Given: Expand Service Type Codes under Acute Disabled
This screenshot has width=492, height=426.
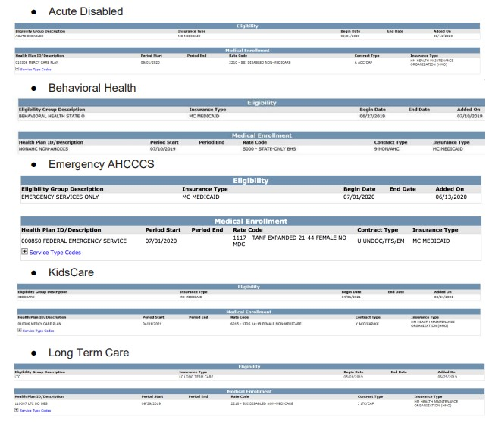Looking at the screenshot, I should pyautogui.click(x=17, y=69).
